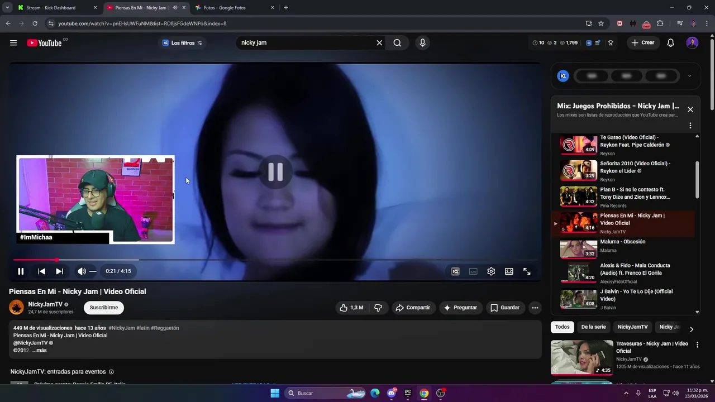Open the YouTube hamburger guide menu
The width and height of the screenshot is (715, 402).
click(x=13, y=43)
